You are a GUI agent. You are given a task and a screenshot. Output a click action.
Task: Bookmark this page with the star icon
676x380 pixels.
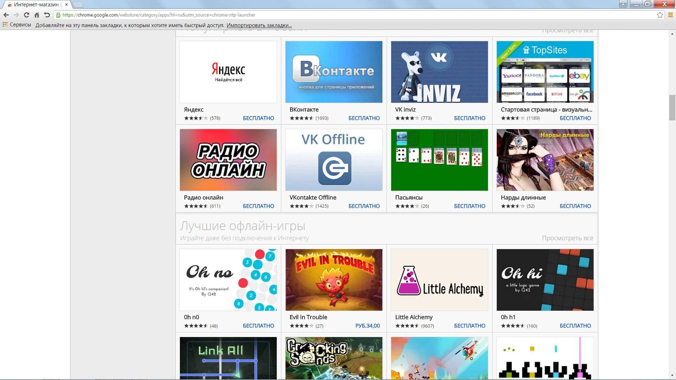click(x=660, y=15)
